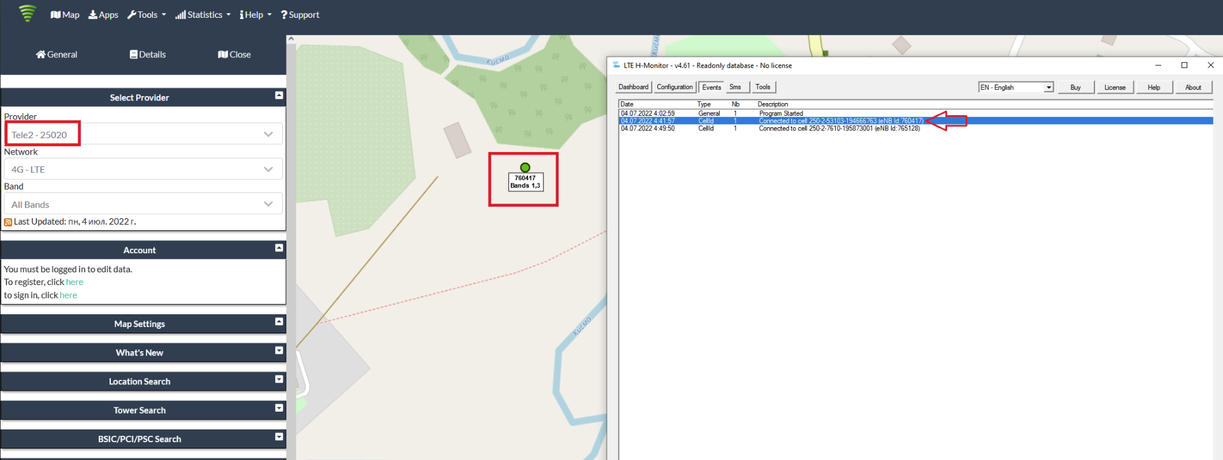Image resolution: width=1223 pixels, height=460 pixels.
Task: Switch to the Details sidebar tab
Action: point(148,55)
